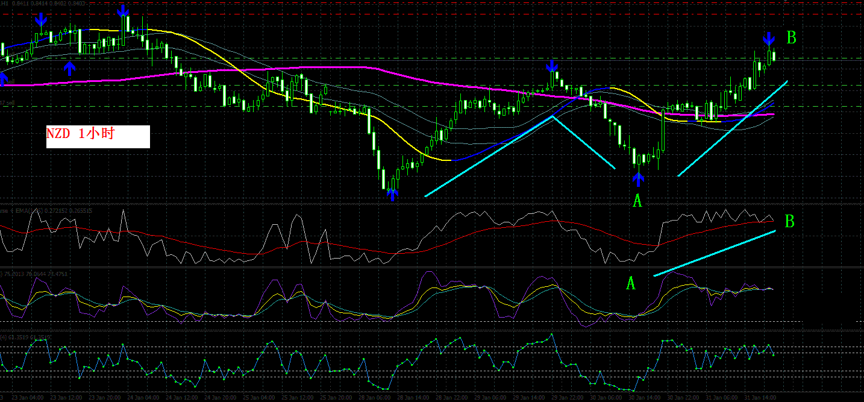Click the '25 Jan 12:00' time axis label
The image size is (864, 402).
(298, 397)
